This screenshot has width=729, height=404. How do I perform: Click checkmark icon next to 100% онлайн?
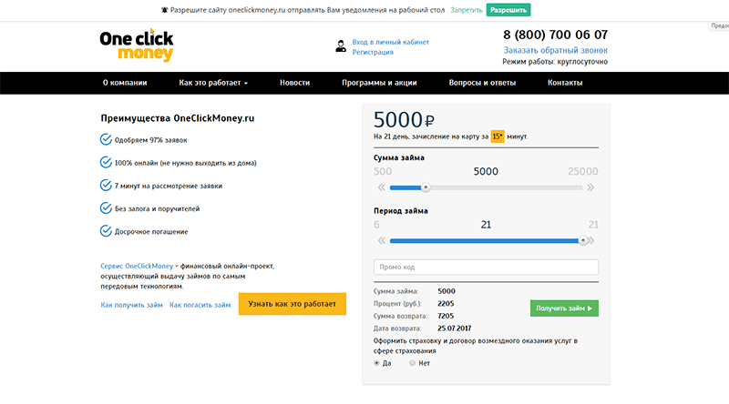click(x=106, y=162)
